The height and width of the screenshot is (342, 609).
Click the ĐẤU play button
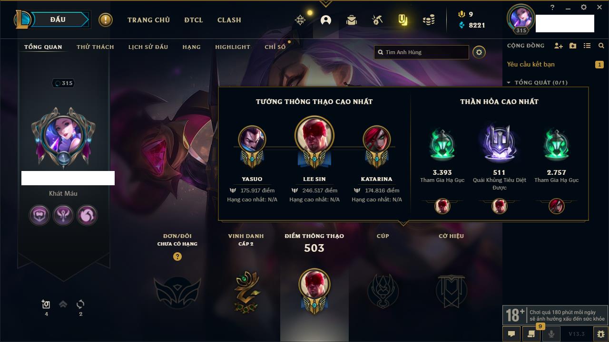[58, 19]
